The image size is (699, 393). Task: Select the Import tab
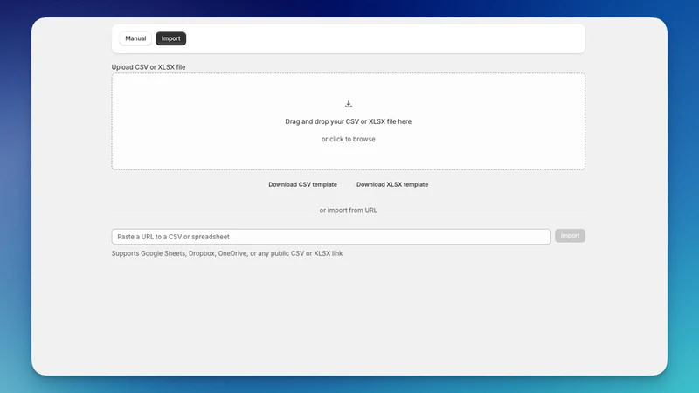[170, 38]
